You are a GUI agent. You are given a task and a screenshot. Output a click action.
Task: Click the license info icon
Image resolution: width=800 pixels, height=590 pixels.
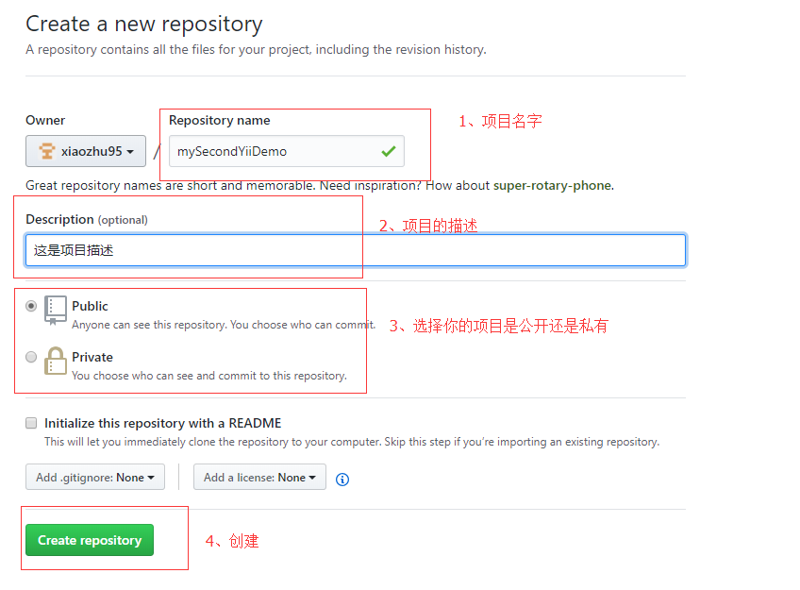pyautogui.click(x=342, y=479)
